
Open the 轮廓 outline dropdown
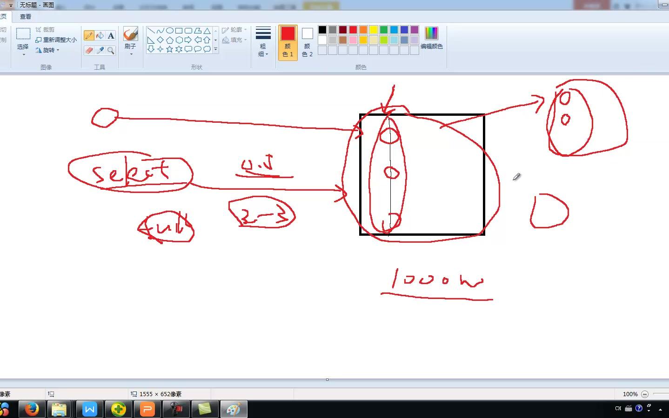[x=234, y=30]
